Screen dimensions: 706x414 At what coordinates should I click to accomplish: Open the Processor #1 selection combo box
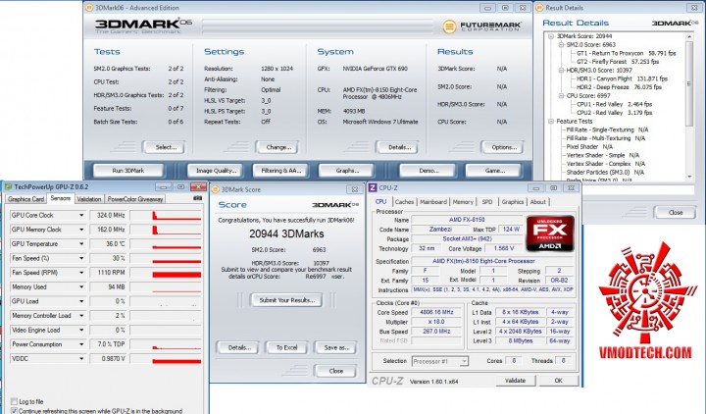point(440,361)
